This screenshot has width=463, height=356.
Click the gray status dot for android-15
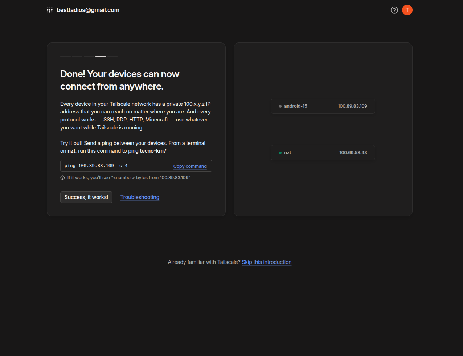coord(280,106)
